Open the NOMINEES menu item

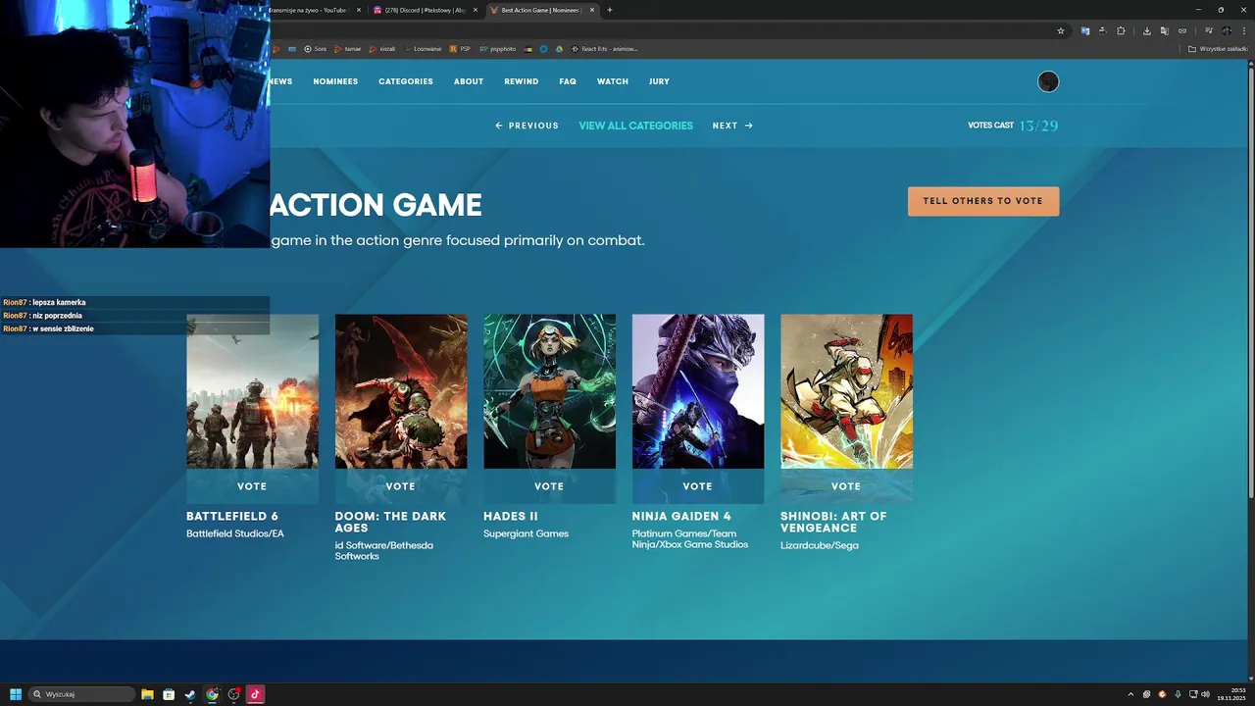pyautogui.click(x=335, y=81)
